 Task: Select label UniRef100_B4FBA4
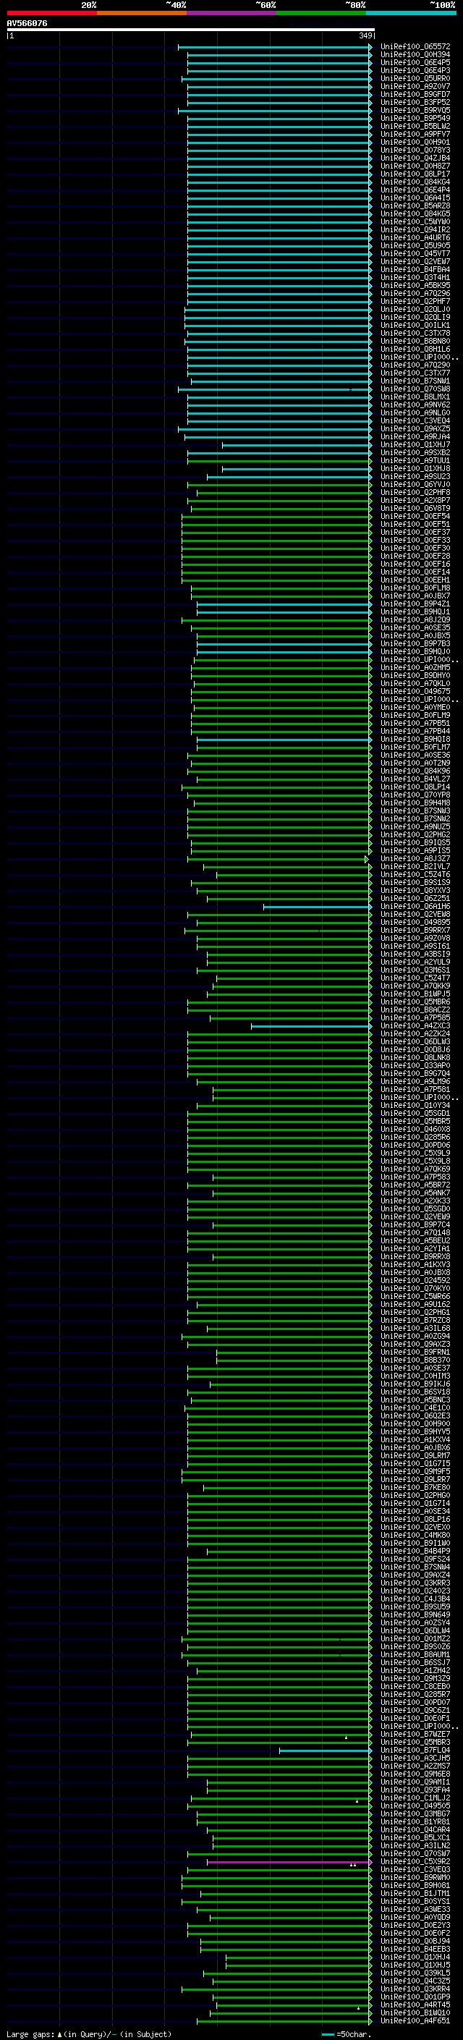[415, 270]
